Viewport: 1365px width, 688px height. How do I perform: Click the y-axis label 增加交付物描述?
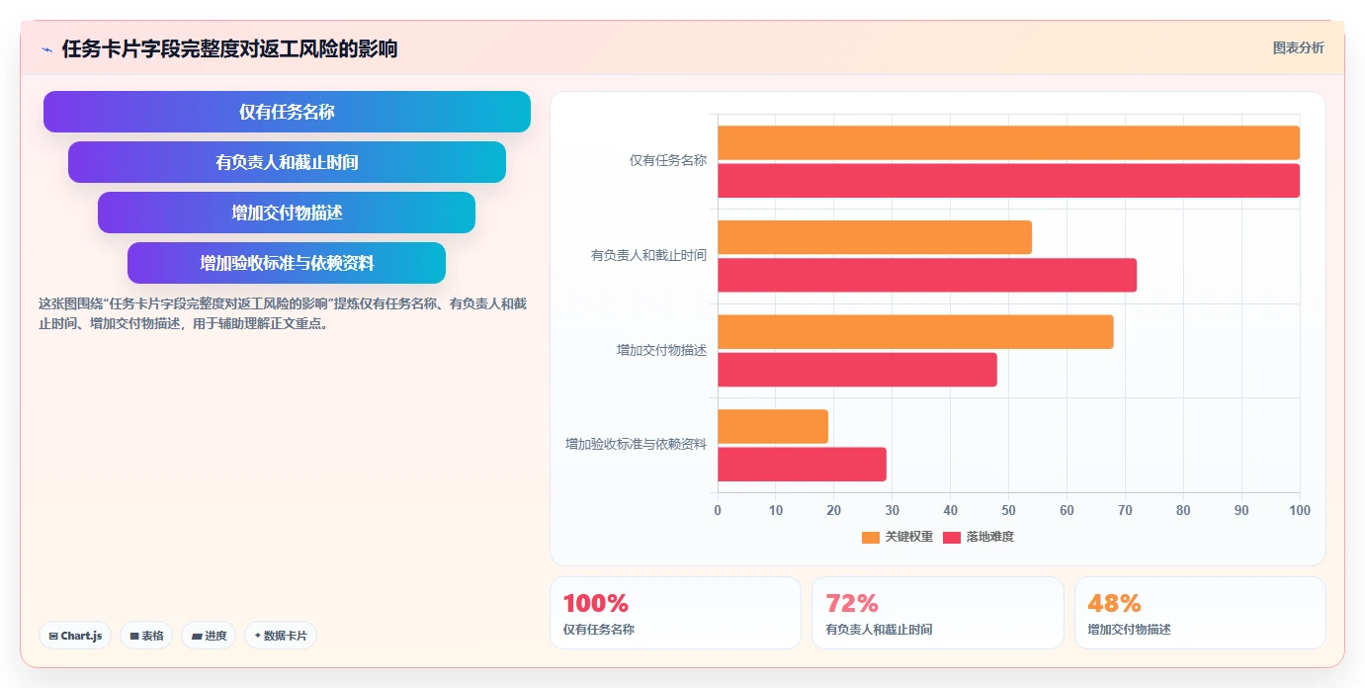[662, 350]
